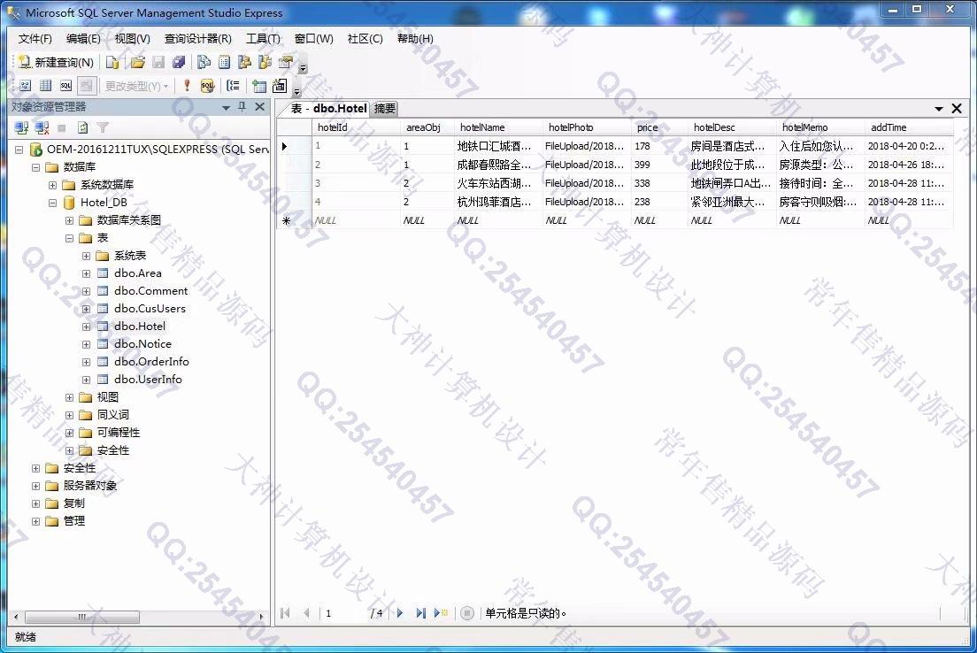Click the hotelName column header

498,127
